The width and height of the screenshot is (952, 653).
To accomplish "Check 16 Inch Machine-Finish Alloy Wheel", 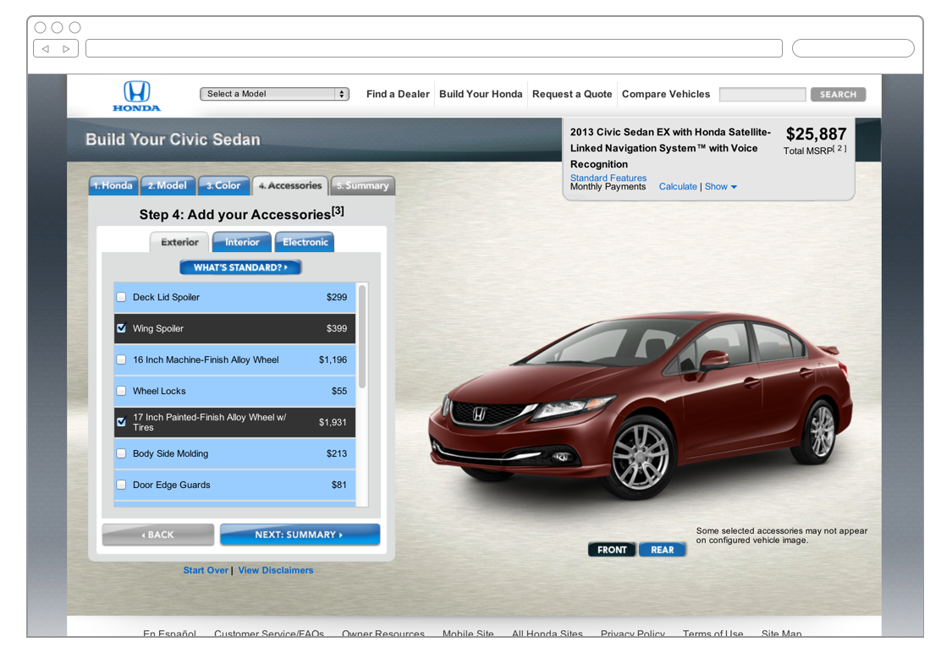I will coord(121,359).
